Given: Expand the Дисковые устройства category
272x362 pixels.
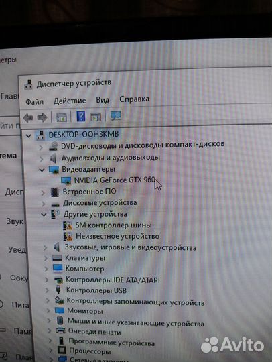Looking at the screenshot, I should [x=44, y=204].
